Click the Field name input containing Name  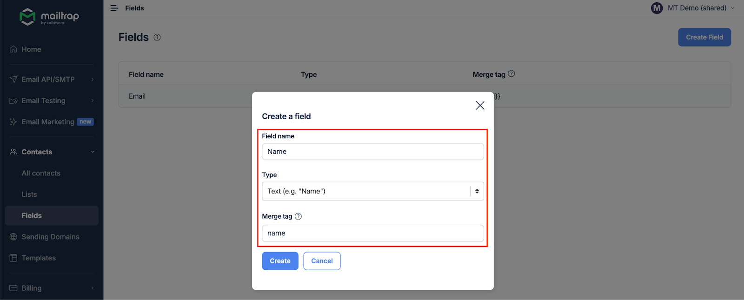click(x=372, y=151)
